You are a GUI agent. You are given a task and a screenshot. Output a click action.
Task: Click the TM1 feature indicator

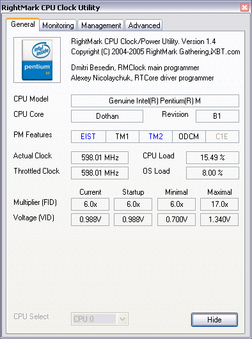pos(122,137)
